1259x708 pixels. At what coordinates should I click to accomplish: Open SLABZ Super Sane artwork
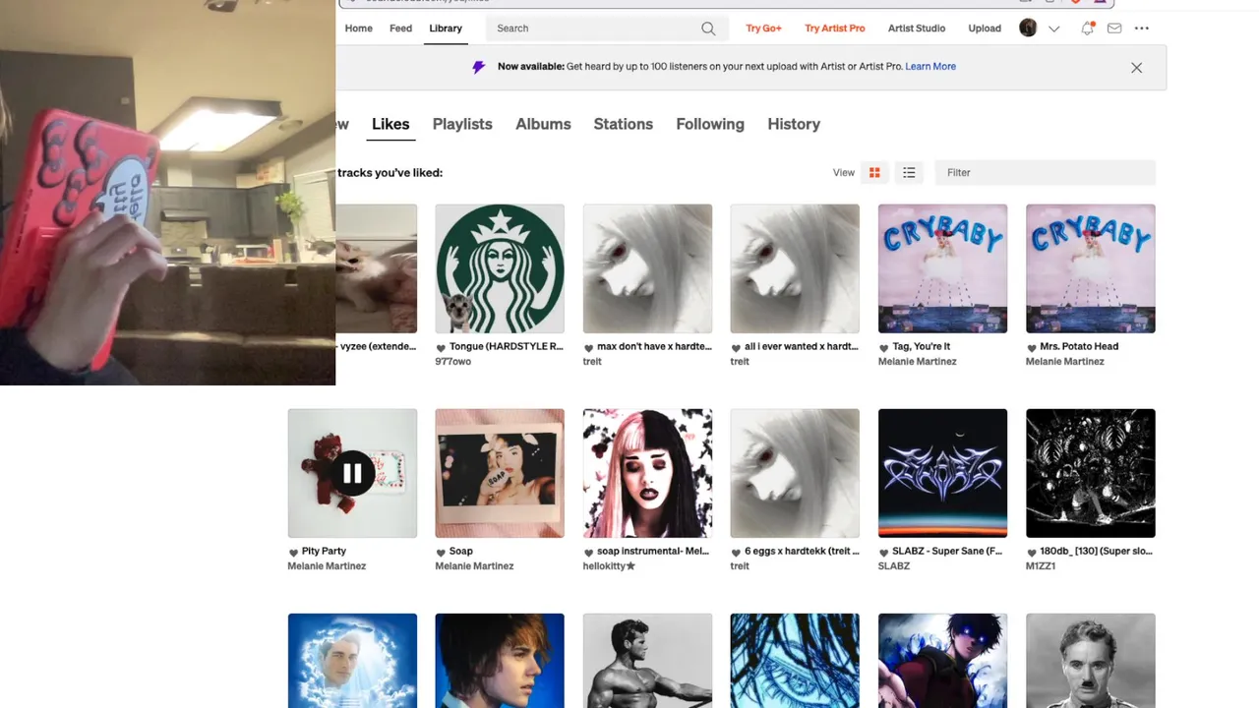coord(942,473)
